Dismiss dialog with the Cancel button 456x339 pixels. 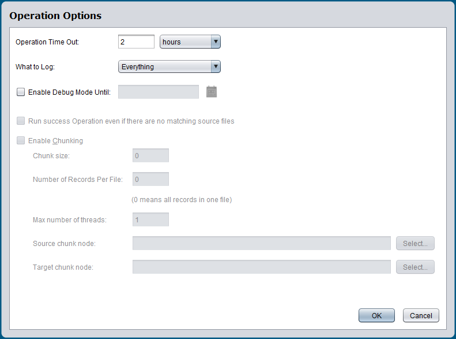pyautogui.click(x=421, y=315)
